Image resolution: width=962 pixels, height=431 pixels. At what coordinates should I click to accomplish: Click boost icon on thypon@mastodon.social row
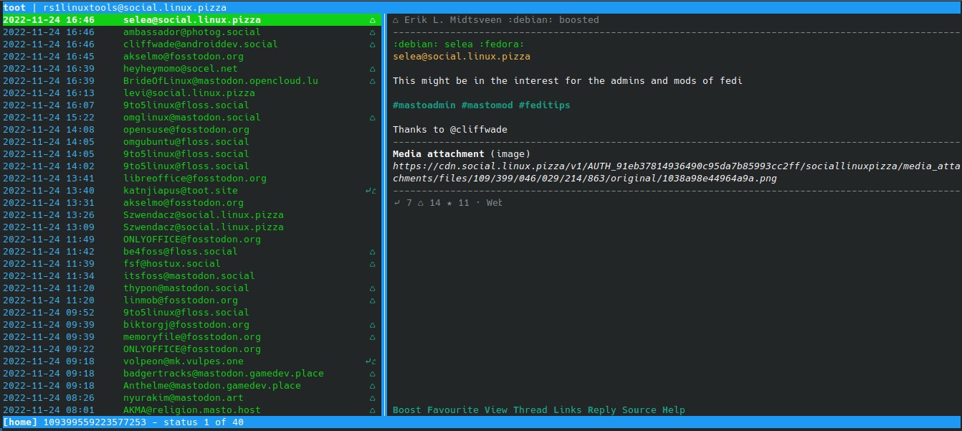tap(372, 288)
